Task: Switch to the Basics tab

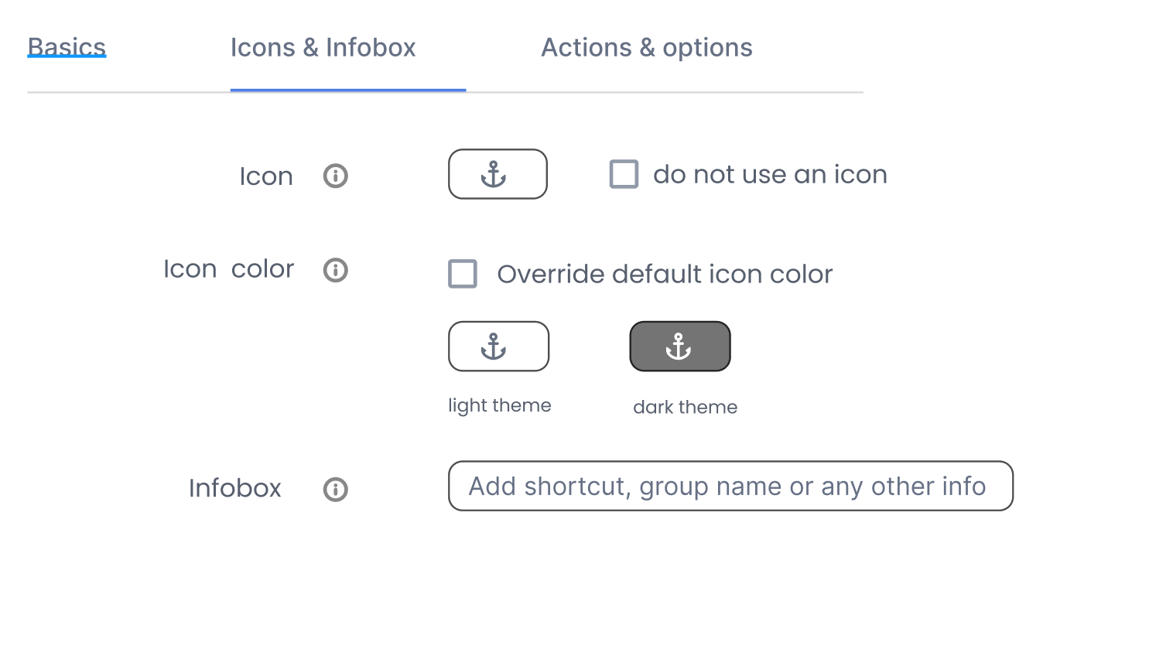Action: pos(67,47)
